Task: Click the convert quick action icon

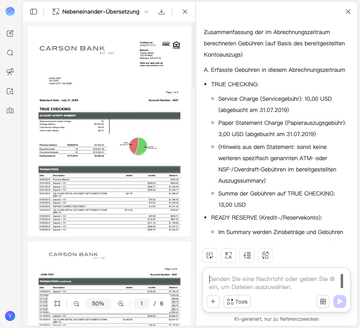Action: 265,255
